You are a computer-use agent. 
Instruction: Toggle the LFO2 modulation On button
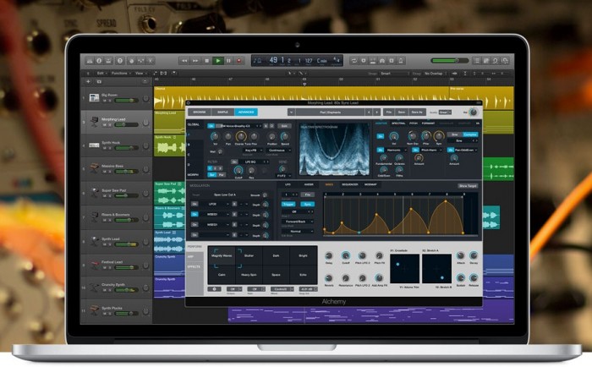(x=195, y=204)
